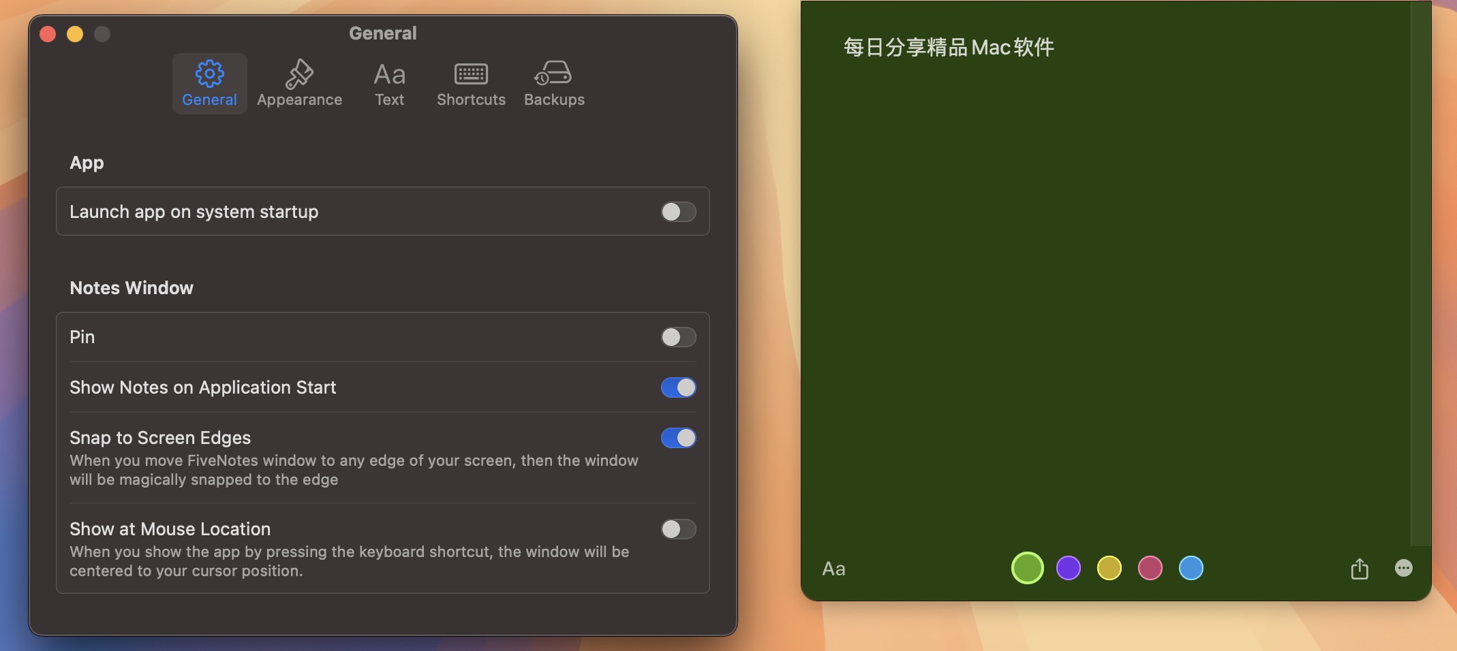Open the Backups settings icon
The width and height of the screenshot is (1457, 651).
(554, 74)
